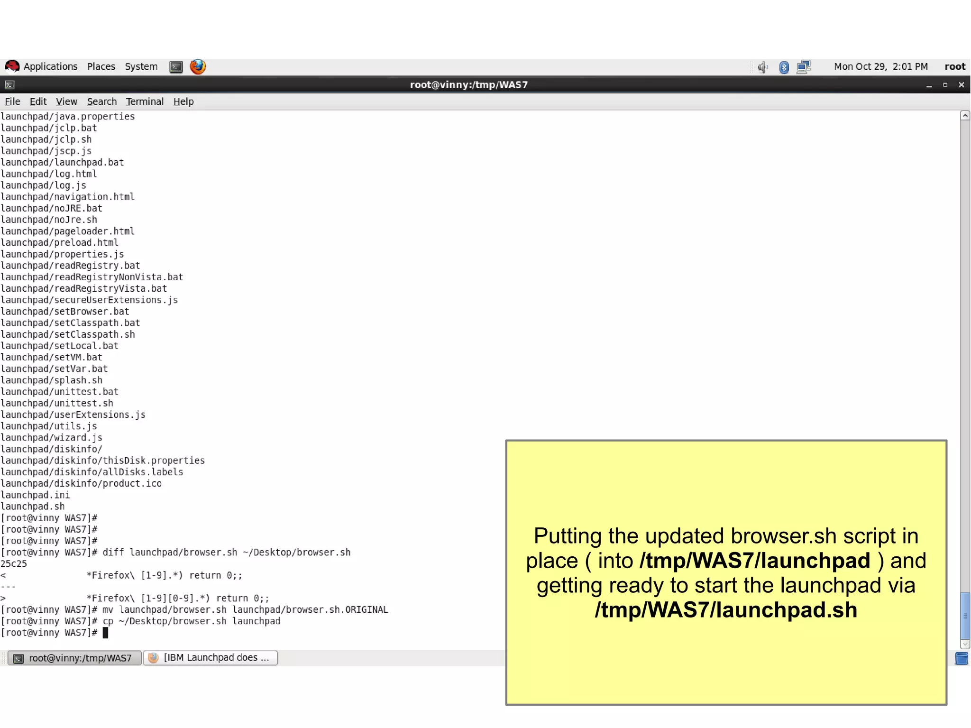Click the 25c25 diff output line
971x728 pixels.
click(14, 564)
